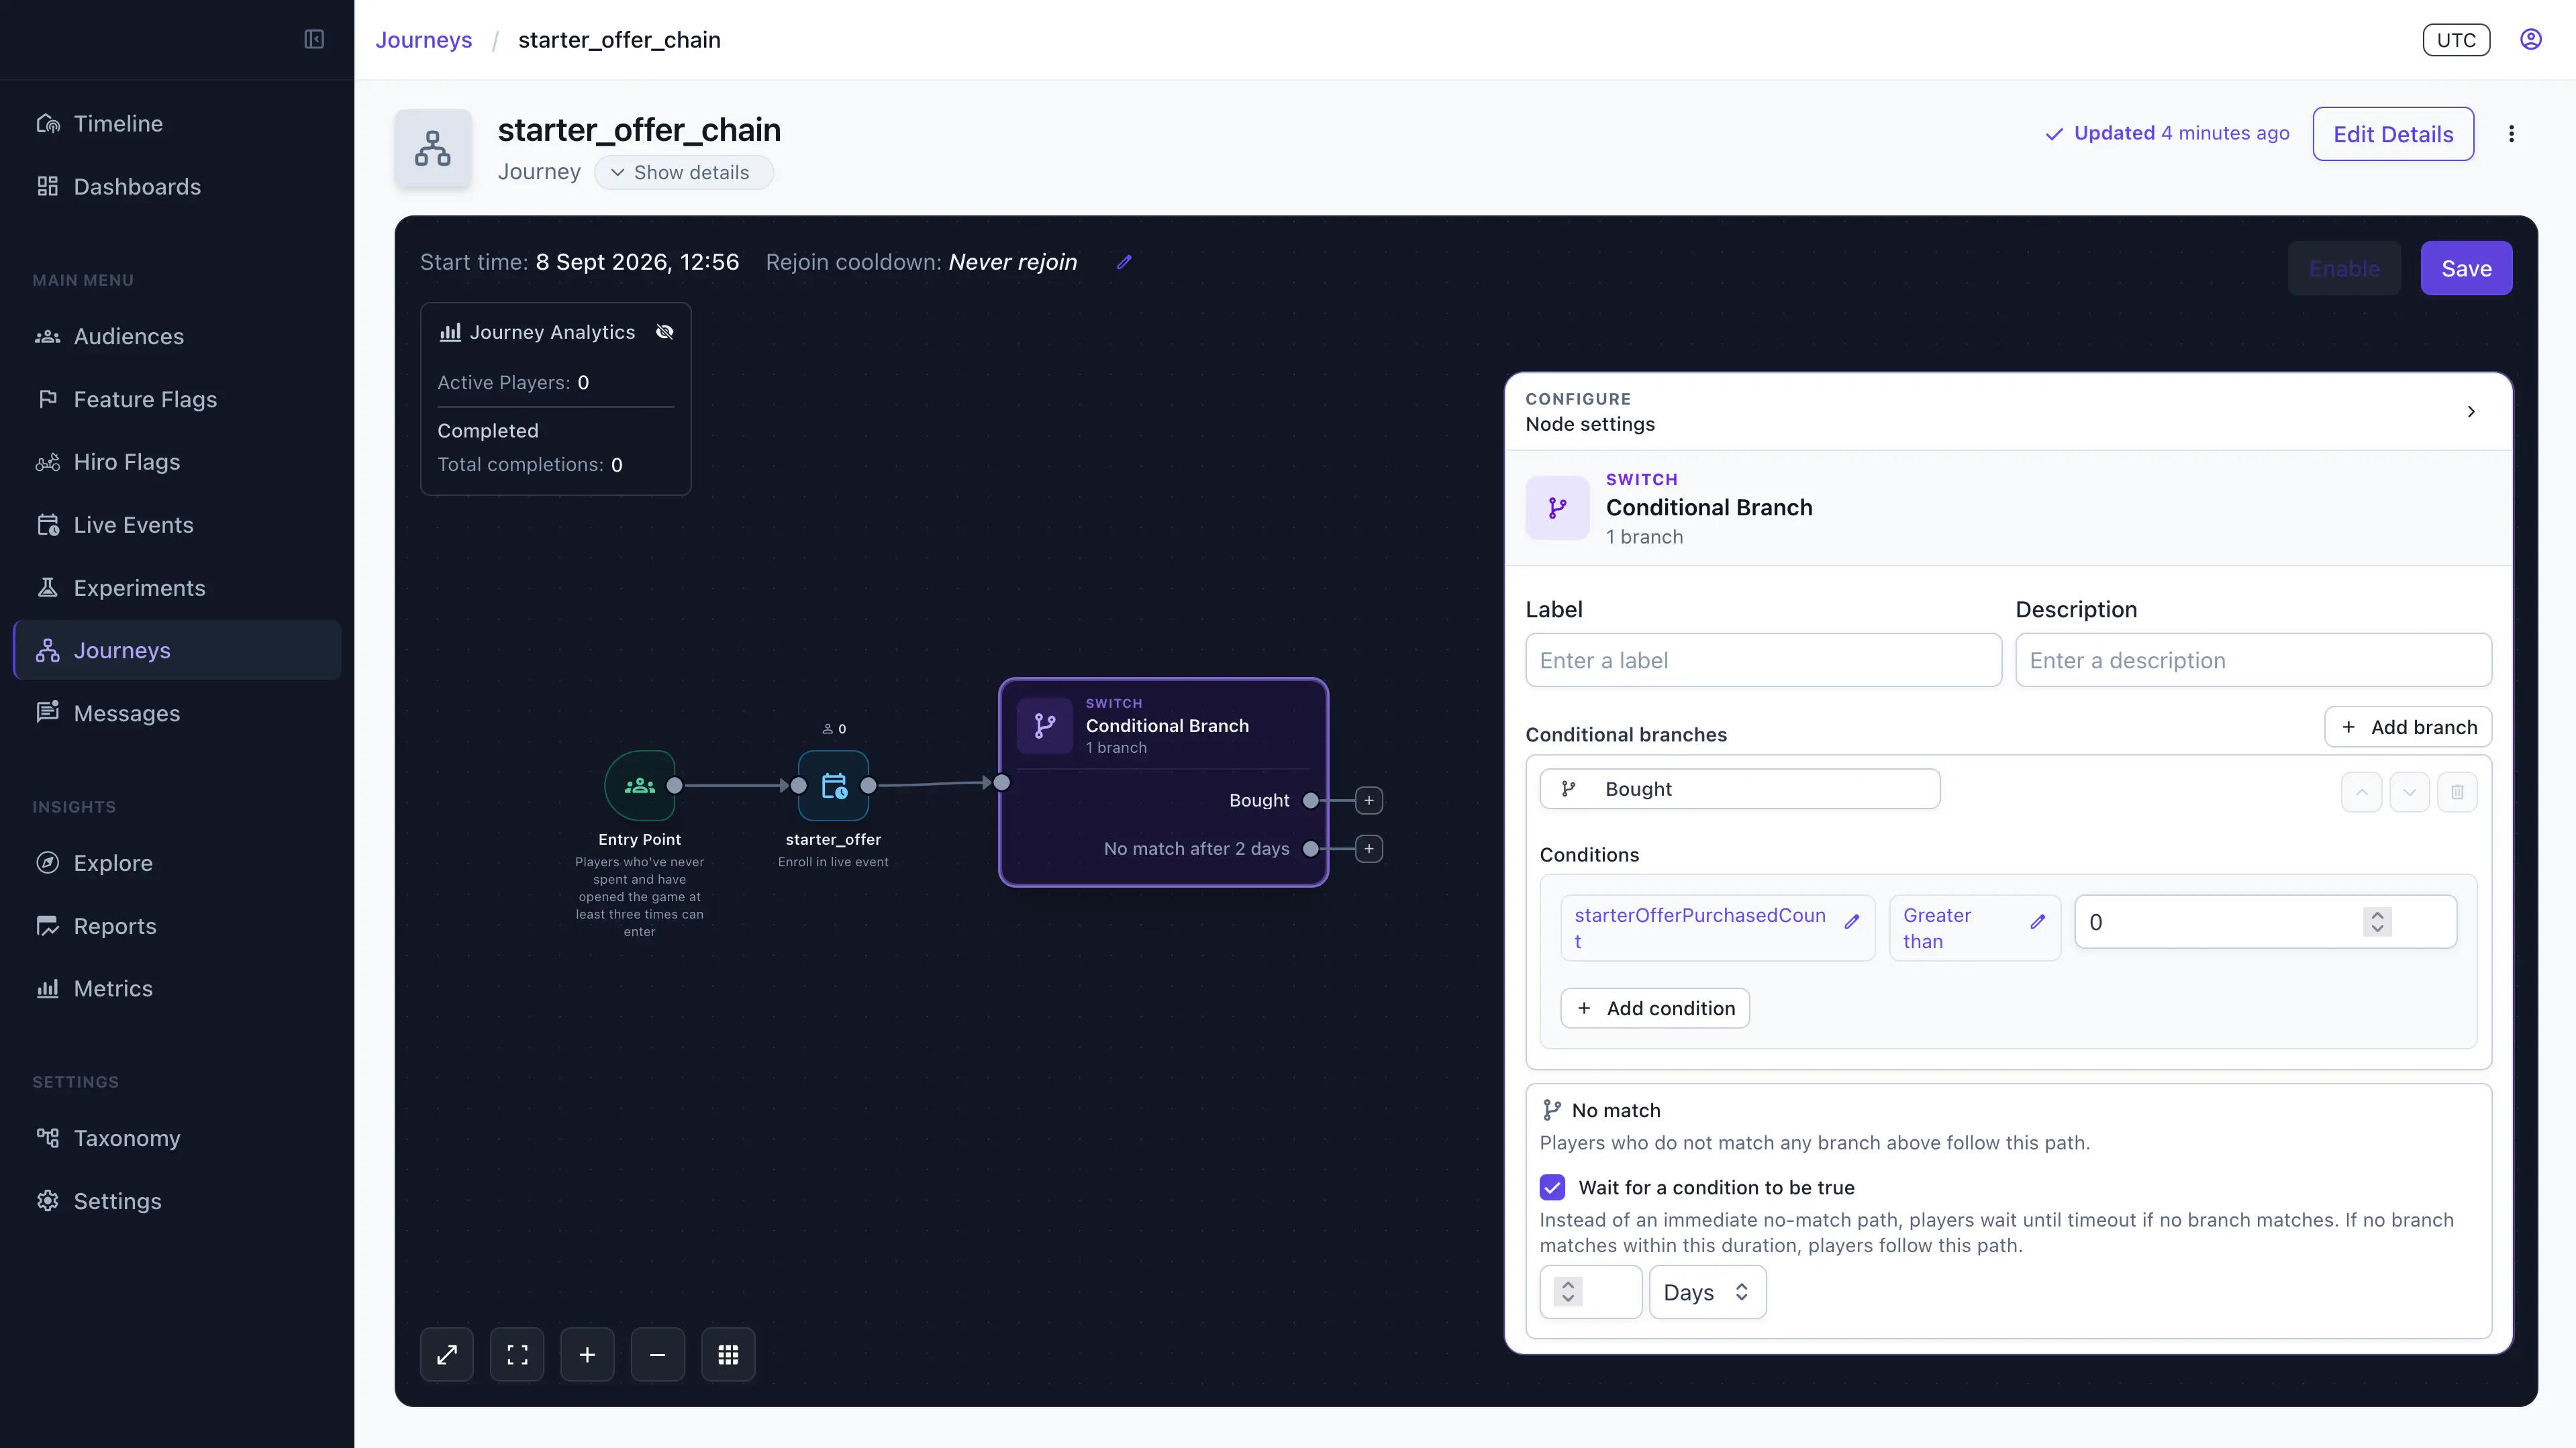Add a node after No match branch
This screenshot has width=2576, height=1448.
[x=1369, y=849]
